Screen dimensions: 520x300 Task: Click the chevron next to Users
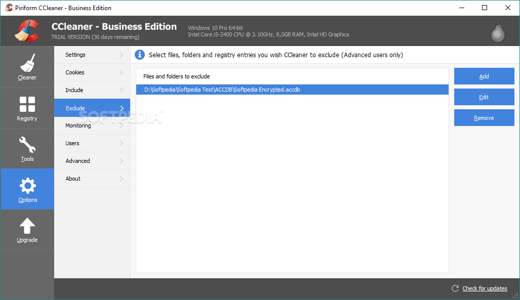(122, 143)
